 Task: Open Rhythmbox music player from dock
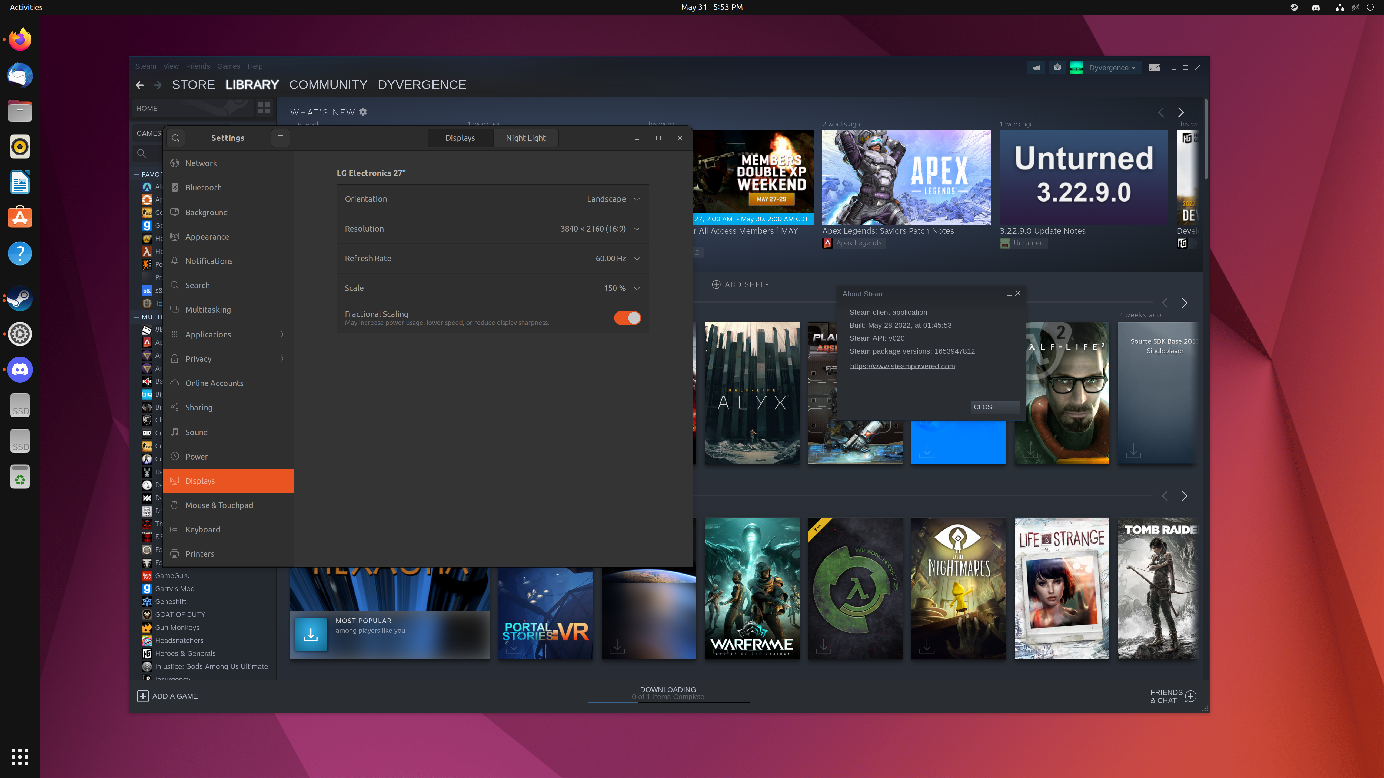[x=20, y=147]
